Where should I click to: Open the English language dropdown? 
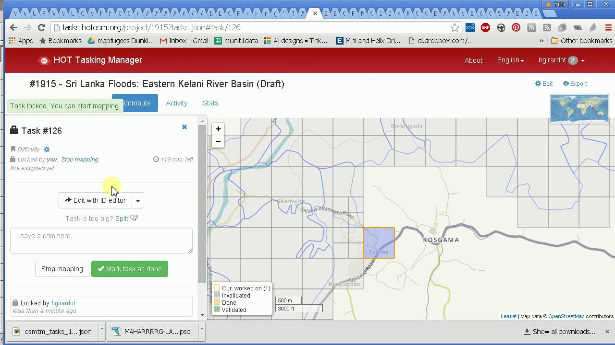click(x=510, y=60)
